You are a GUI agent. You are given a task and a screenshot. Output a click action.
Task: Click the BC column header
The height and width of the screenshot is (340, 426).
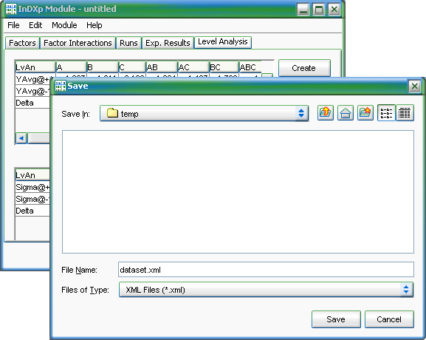pos(224,67)
